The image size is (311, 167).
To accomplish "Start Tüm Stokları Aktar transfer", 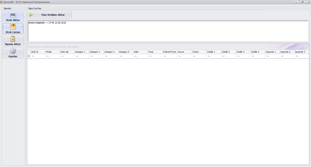I will pos(49,15).
